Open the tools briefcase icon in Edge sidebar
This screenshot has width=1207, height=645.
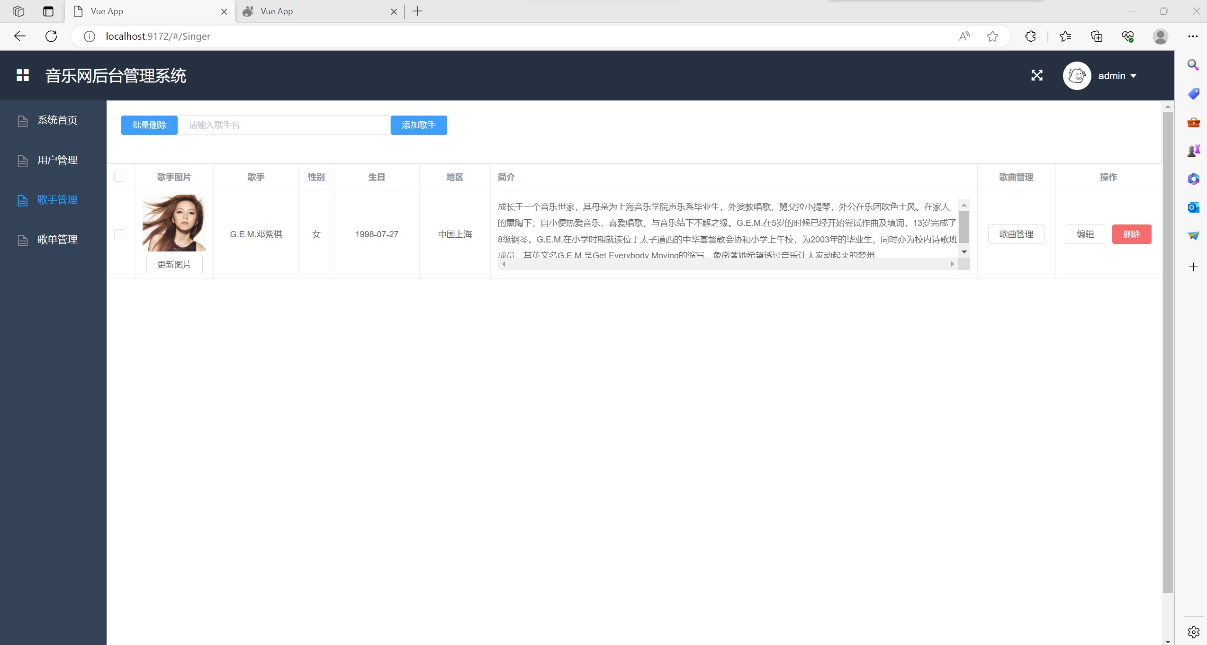[1193, 123]
